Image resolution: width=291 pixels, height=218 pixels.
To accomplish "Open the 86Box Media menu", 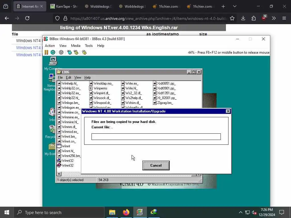I will tap(76, 46).
